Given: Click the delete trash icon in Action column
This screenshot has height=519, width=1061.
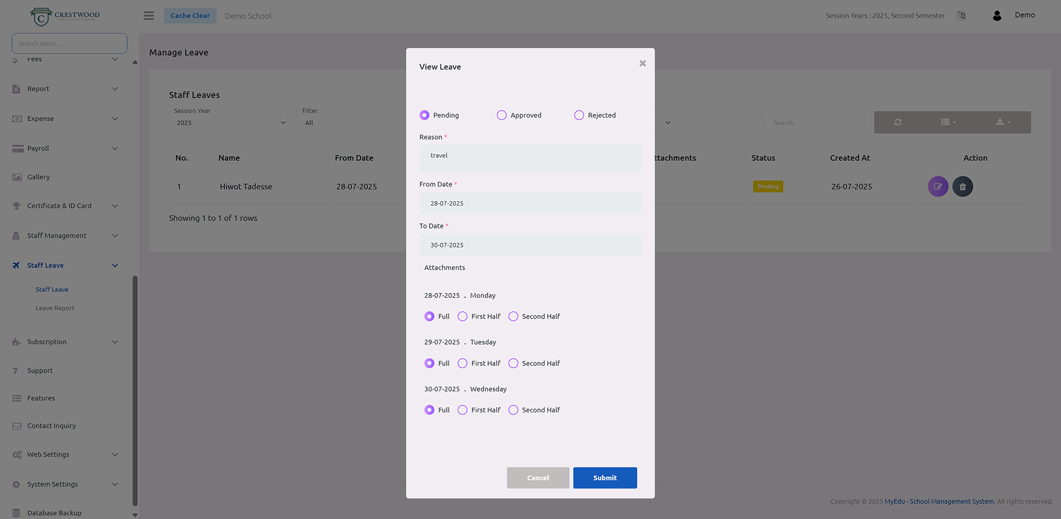Looking at the screenshot, I should pyautogui.click(x=962, y=187).
